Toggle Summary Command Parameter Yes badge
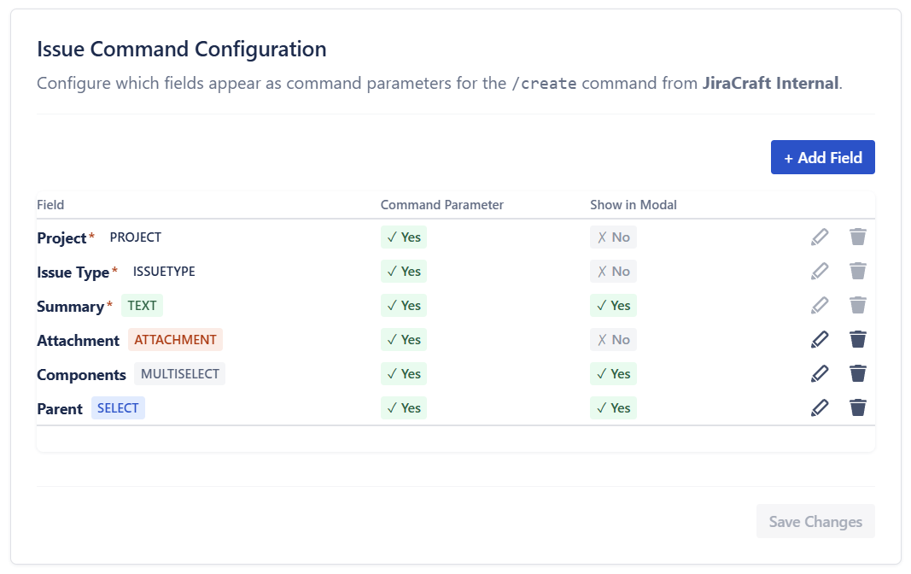The width and height of the screenshot is (911, 574). pos(404,306)
